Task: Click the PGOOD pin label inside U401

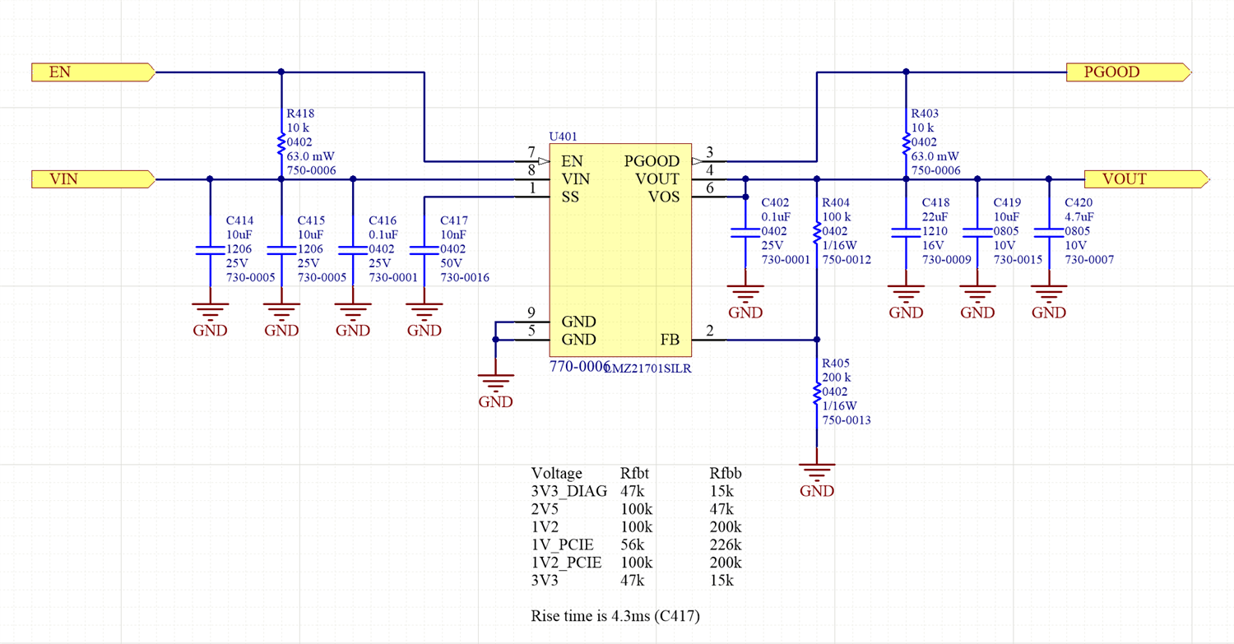Action: pyautogui.click(x=652, y=161)
